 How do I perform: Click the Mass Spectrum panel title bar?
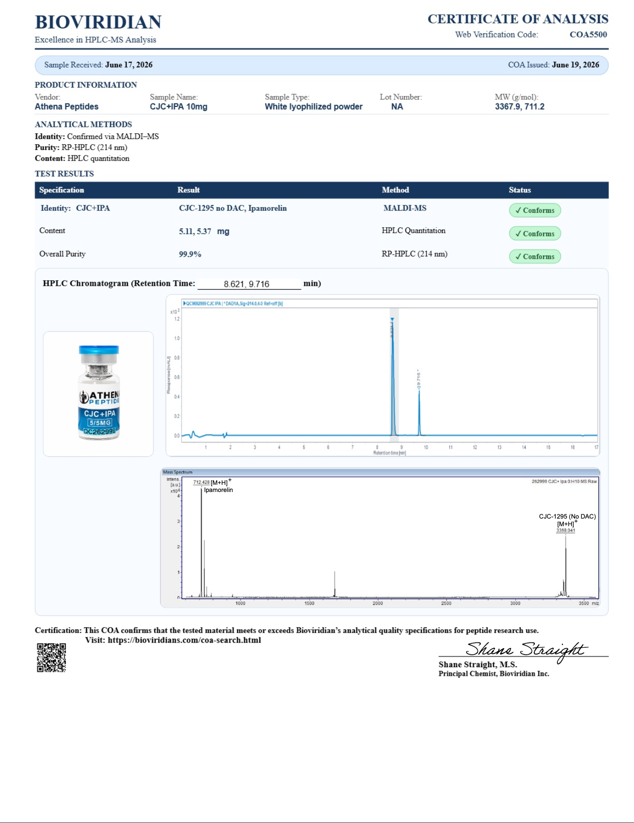381,472
